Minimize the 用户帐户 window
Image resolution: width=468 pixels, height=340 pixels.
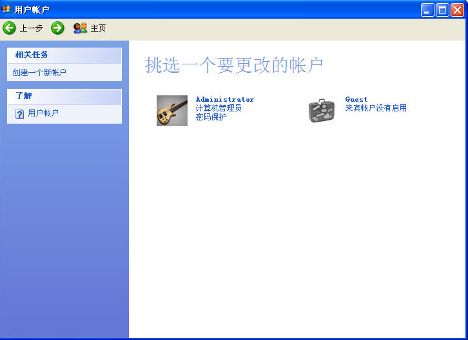coord(427,10)
